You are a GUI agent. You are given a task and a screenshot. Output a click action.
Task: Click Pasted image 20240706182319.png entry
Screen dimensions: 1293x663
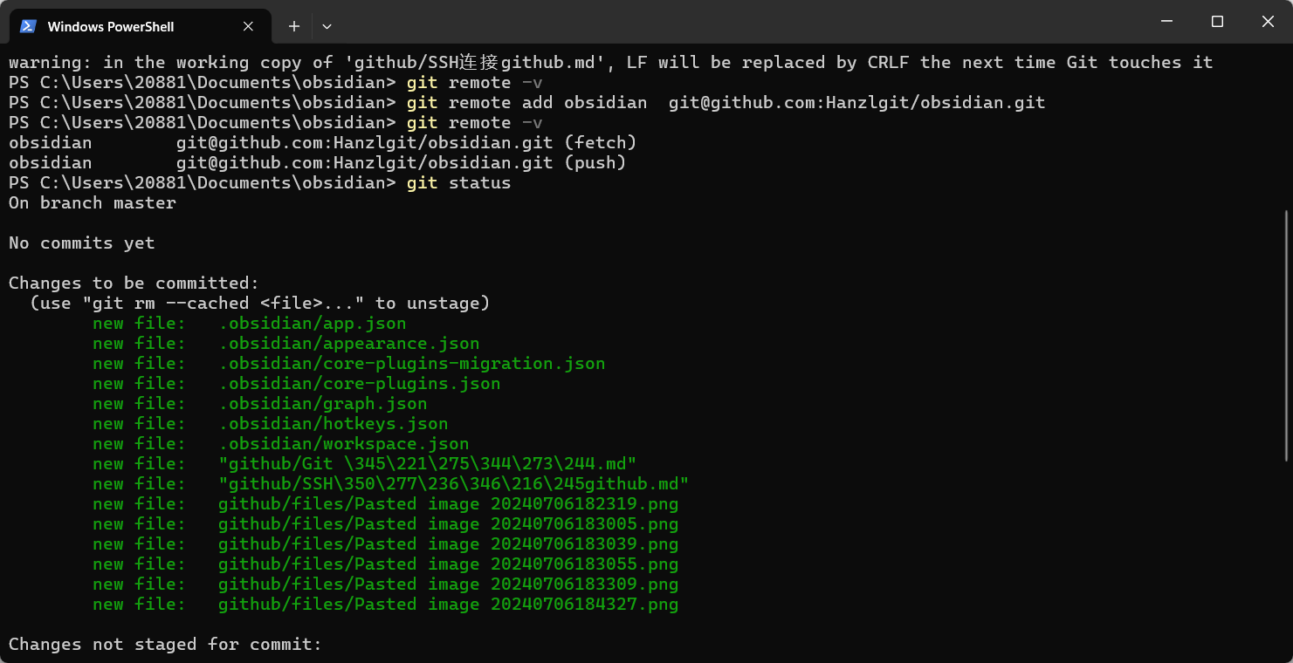tap(448, 504)
